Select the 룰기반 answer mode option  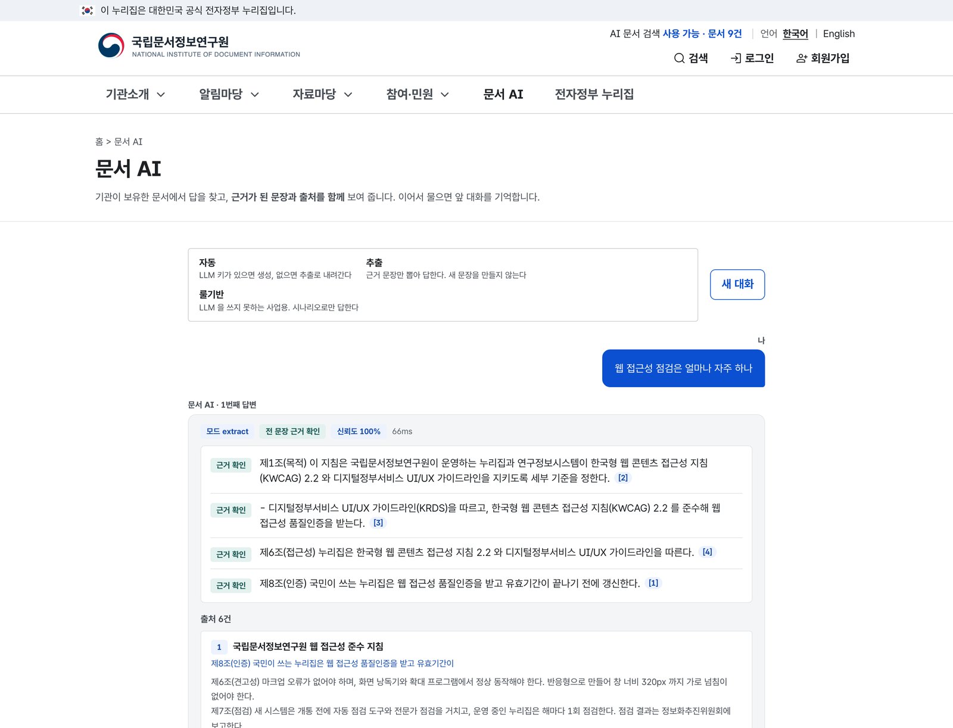pos(279,301)
